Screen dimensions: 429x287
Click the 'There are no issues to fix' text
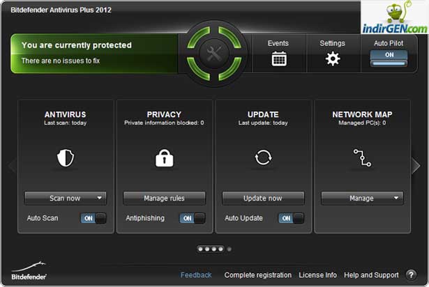pos(61,61)
